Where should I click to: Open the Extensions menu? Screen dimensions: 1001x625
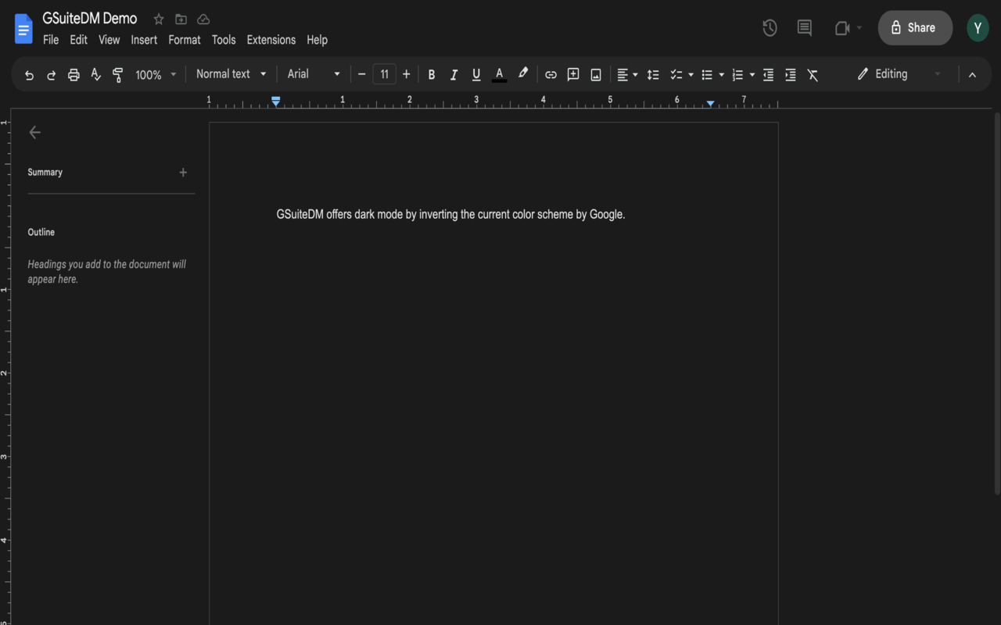(x=271, y=40)
